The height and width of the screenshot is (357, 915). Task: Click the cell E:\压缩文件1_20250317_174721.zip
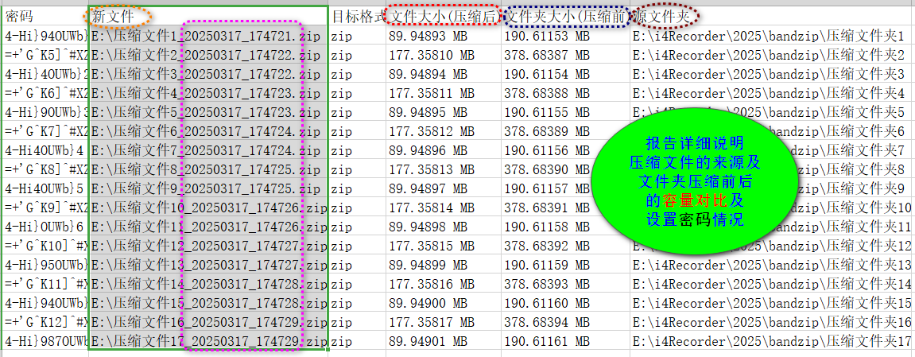(x=209, y=36)
